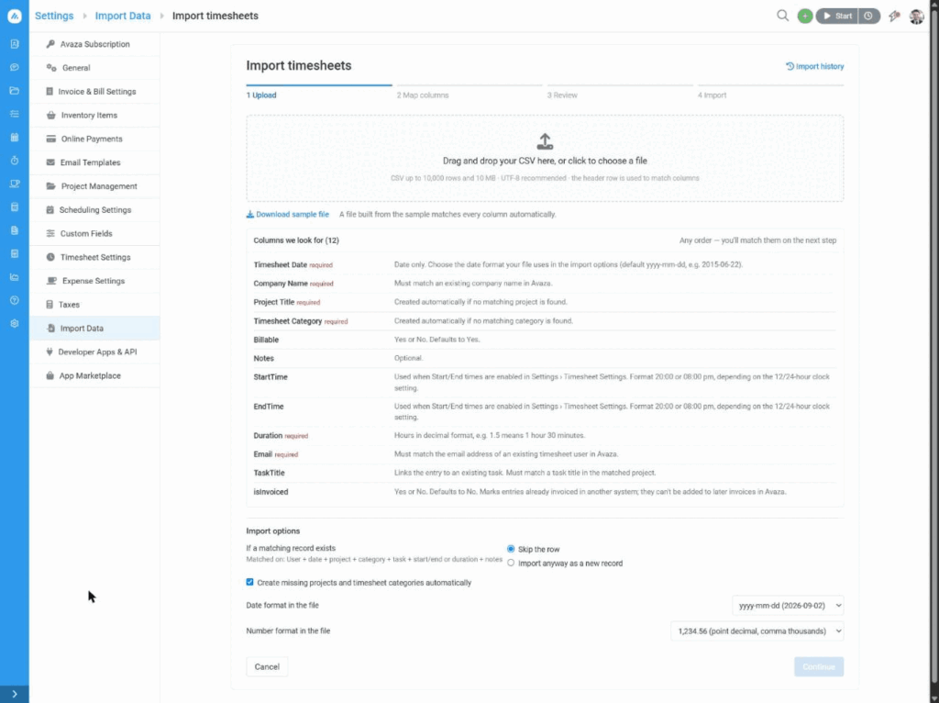The width and height of the screenshot is (939, 703).
Task: Click the green quick-add plus icon
Action: pos(804,17)
